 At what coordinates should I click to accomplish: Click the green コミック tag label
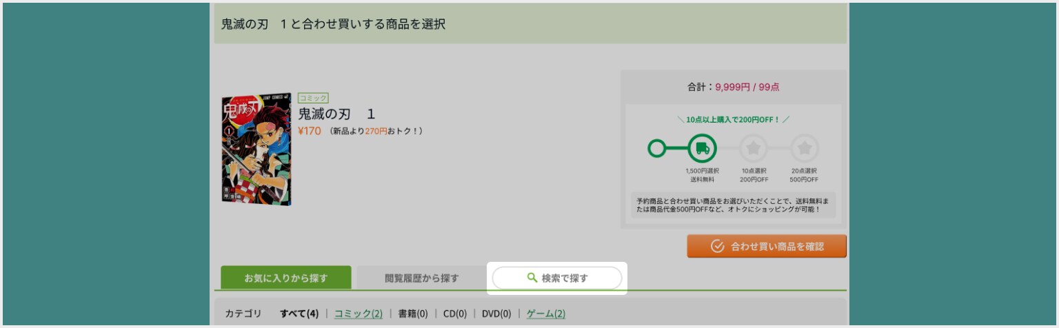pos(313,99)
